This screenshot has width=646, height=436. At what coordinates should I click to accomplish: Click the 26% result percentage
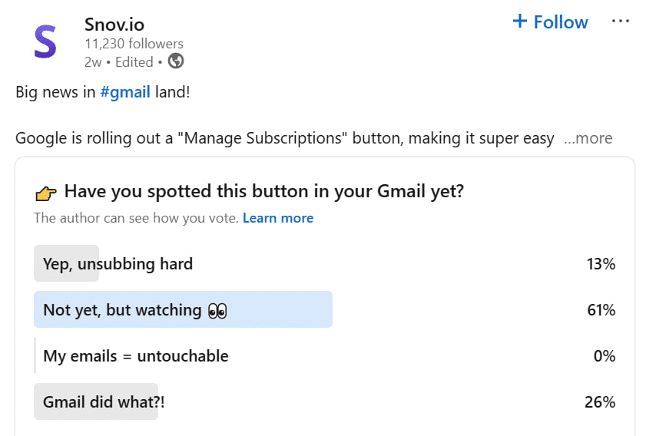point(600,402)
